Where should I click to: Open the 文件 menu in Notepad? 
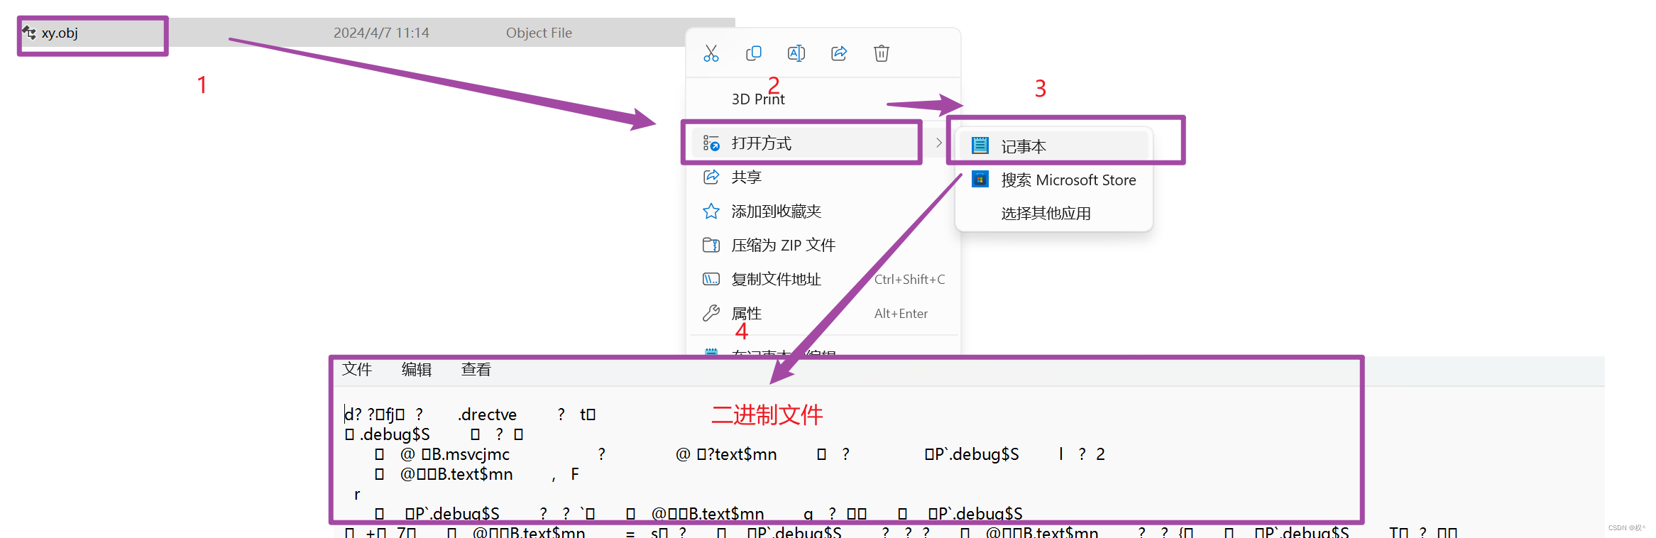[357, 369]
